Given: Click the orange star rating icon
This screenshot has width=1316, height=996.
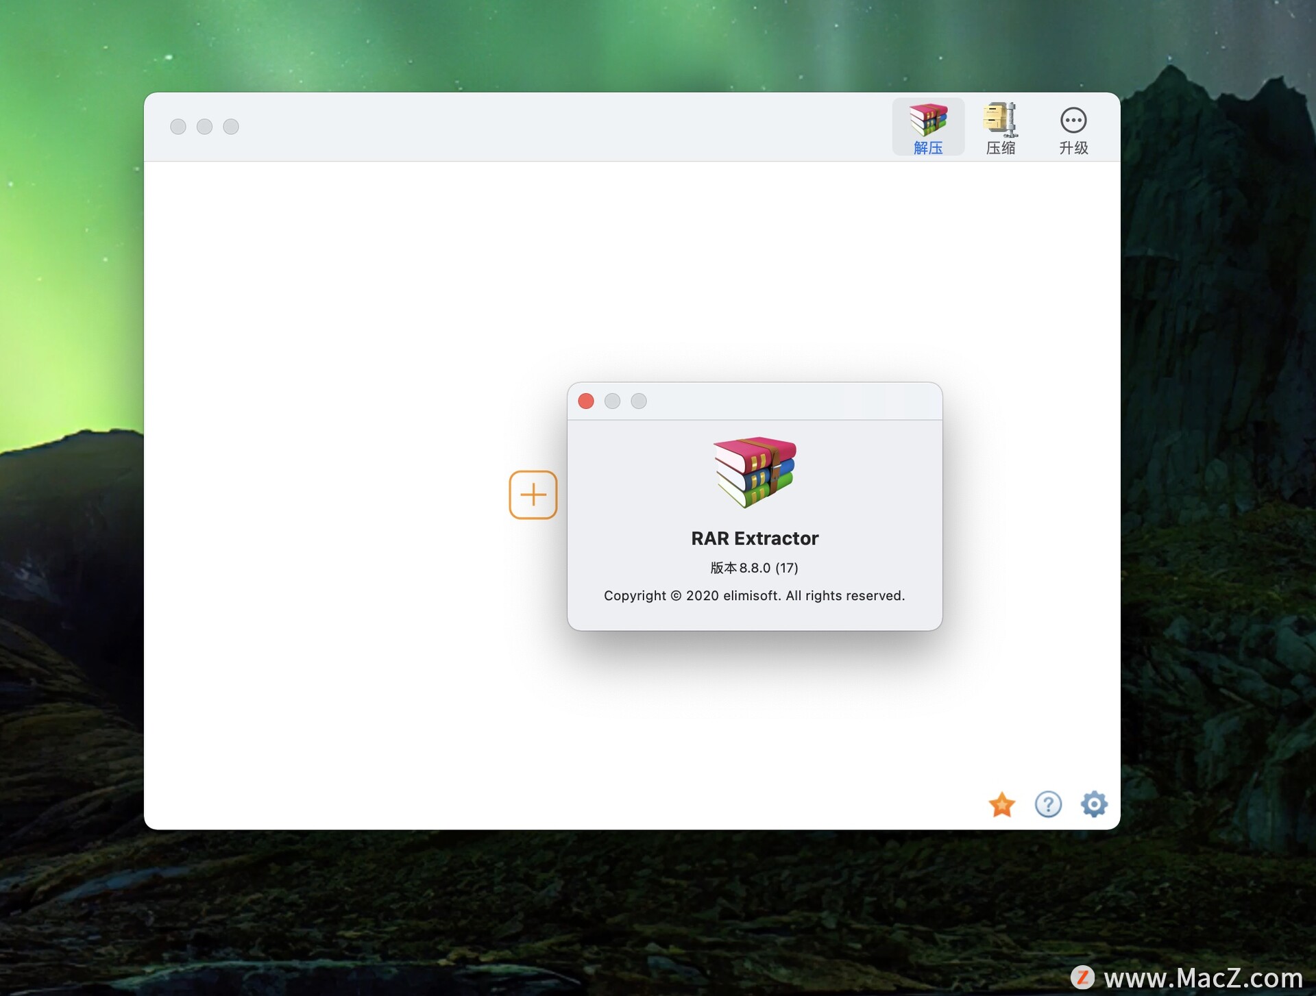Looking at the screenshot, I should coord(1002,804).
